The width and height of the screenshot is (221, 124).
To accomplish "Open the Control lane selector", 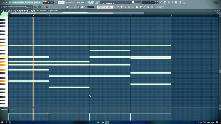I will pyautogui.click(x=4, y=109).
